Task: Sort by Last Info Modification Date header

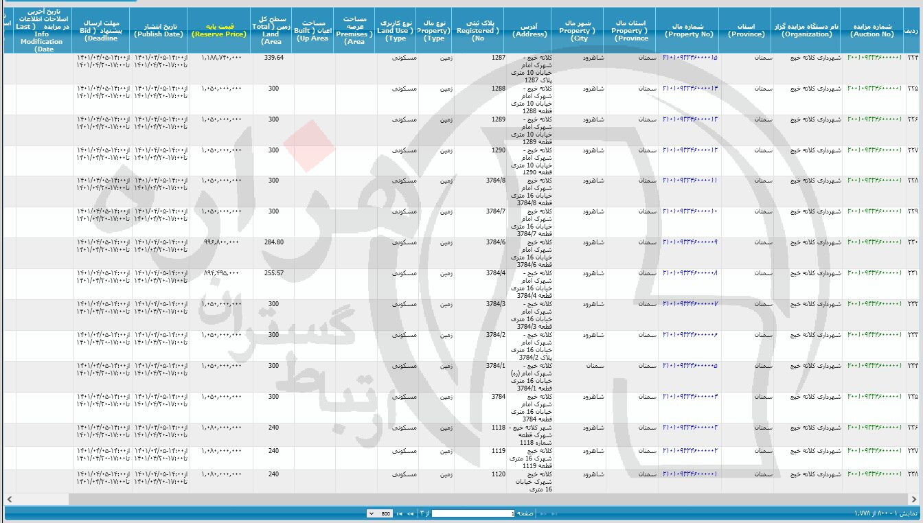Action: pyautogui.click(x=44, y=30)
